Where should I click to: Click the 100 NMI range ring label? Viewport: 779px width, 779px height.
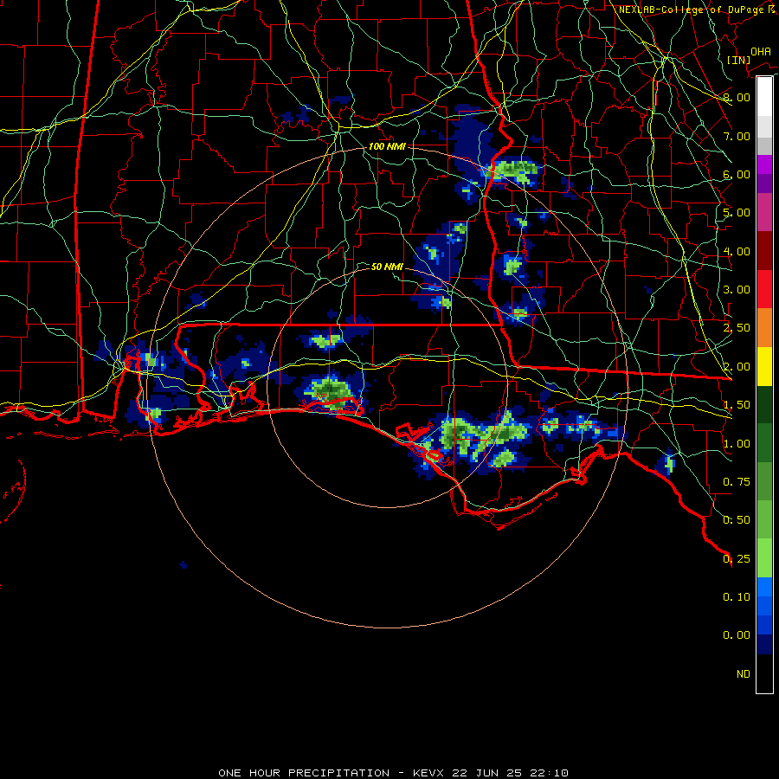[x=387, y=146]
